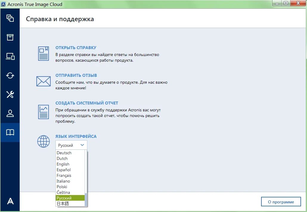Click the Acronis app icon in title bar

3,4
